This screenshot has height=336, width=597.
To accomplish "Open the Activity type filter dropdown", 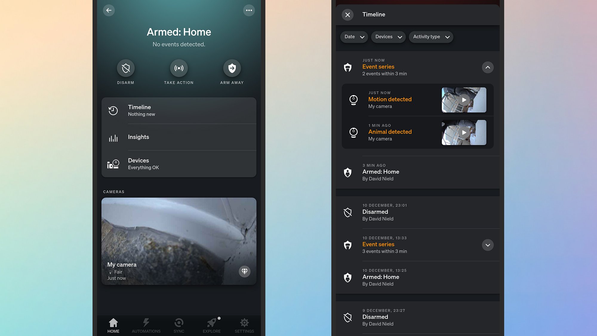I will (431, 37).
